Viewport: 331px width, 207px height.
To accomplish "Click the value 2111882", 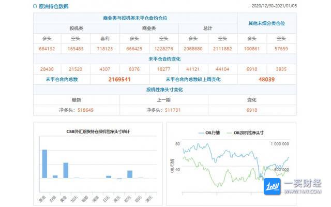I will coord(222,49).
